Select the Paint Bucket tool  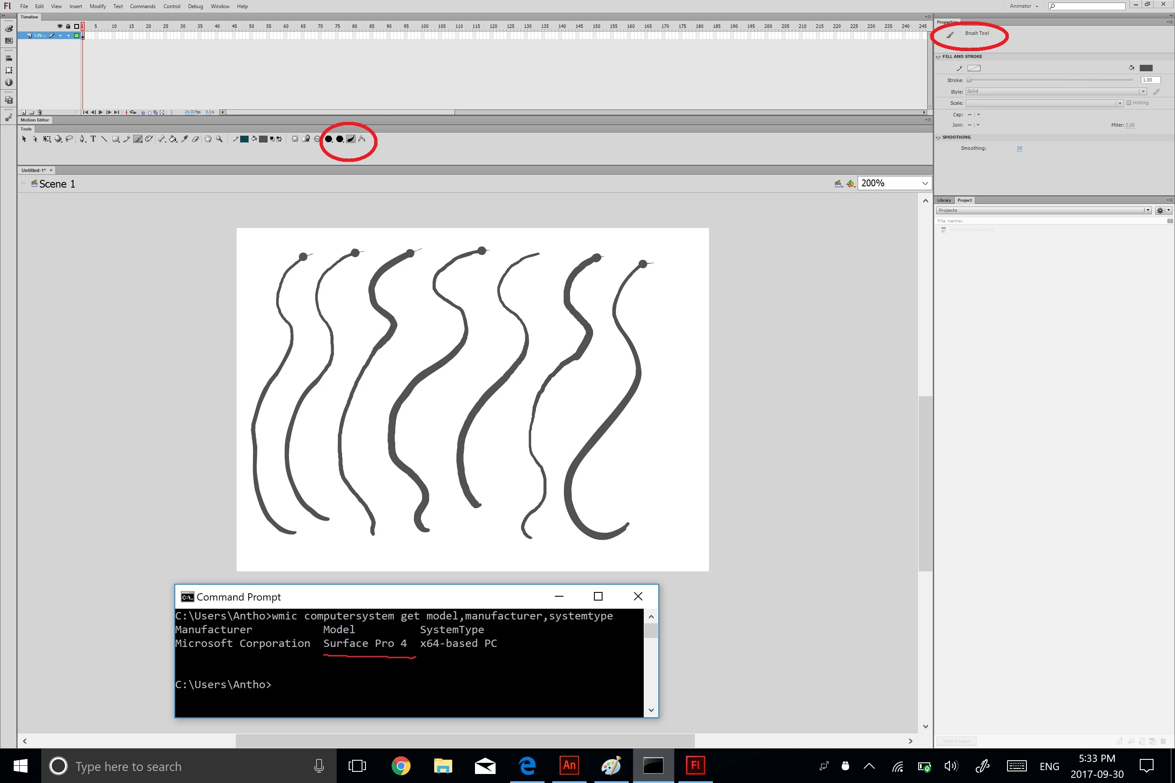click(173, 139)
